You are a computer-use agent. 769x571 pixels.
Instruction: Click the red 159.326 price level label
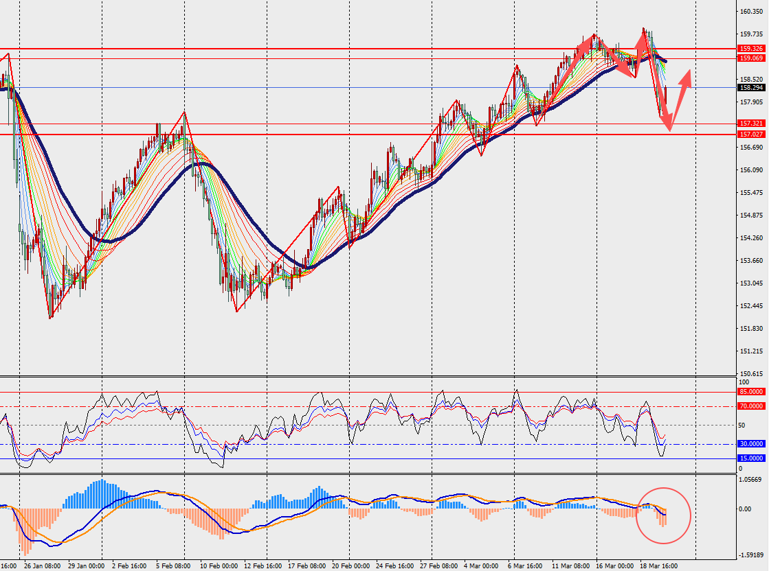click(x=752, y=49)
